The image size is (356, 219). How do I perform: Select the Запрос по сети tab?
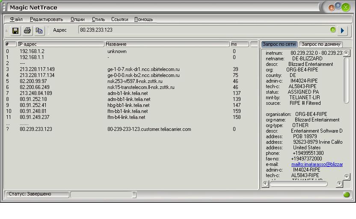pos(279,44)
